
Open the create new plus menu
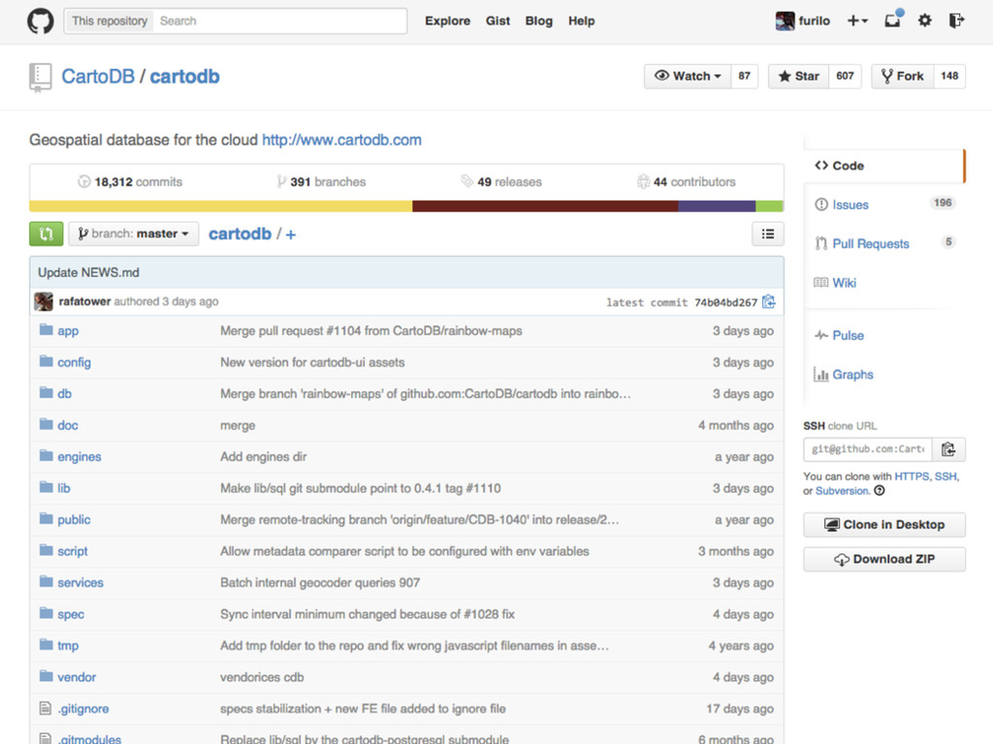coord(857,21)
